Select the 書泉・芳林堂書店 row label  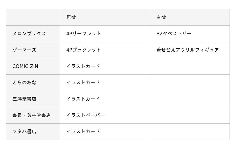32,115
